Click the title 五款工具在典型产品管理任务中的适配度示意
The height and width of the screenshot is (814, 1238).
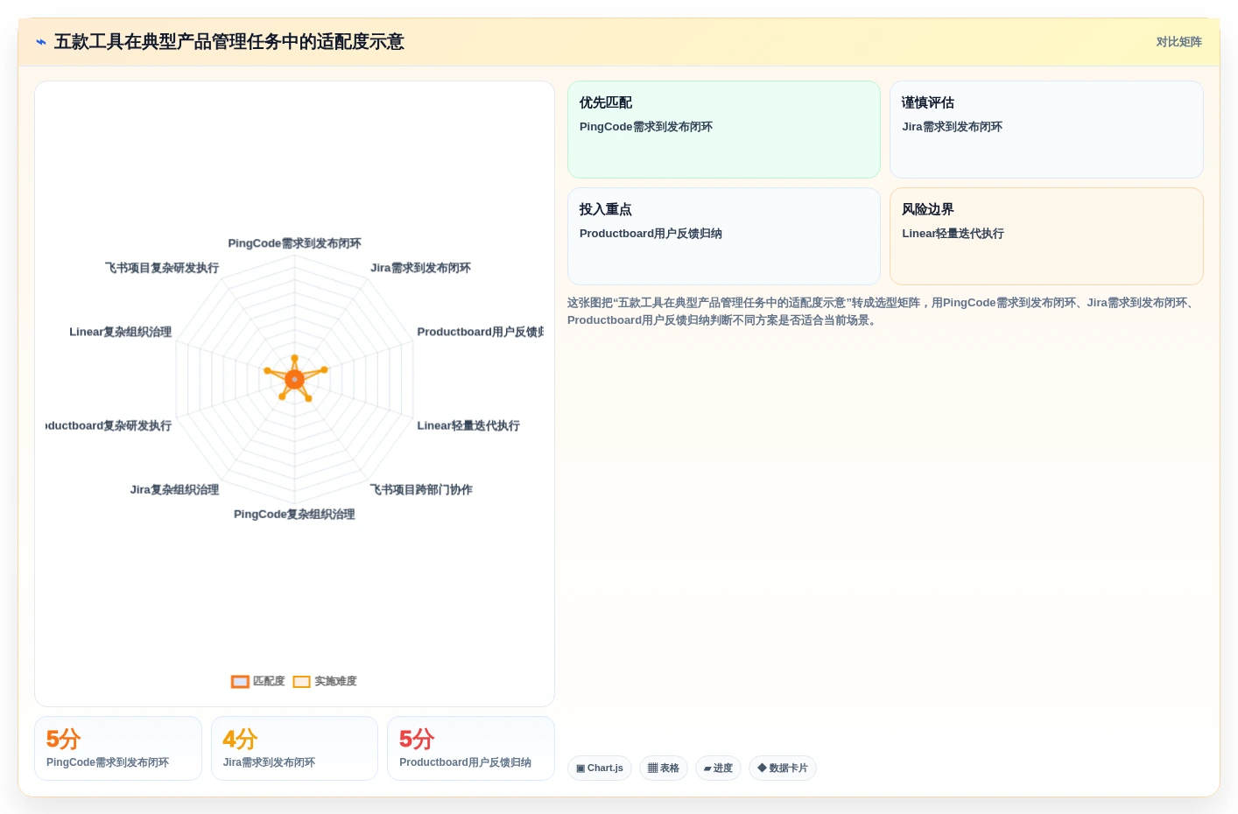click(x=229, y=42)
